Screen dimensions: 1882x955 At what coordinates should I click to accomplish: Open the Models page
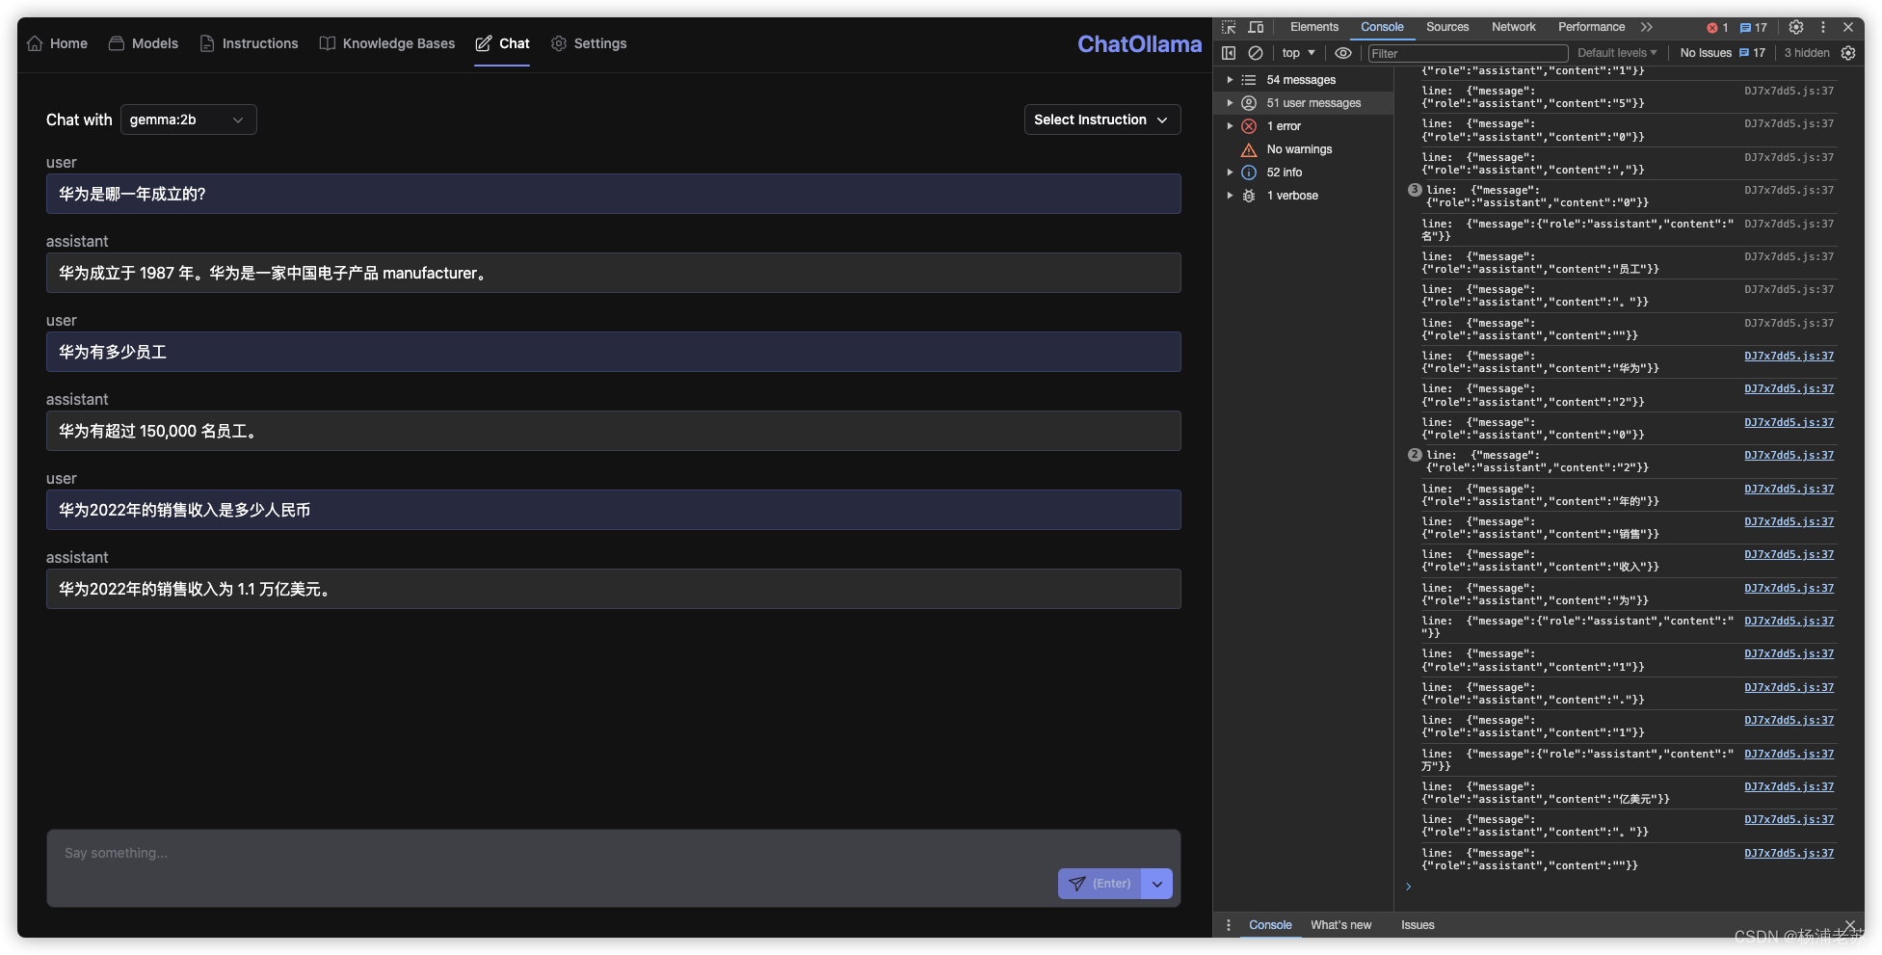click(155, 43)
